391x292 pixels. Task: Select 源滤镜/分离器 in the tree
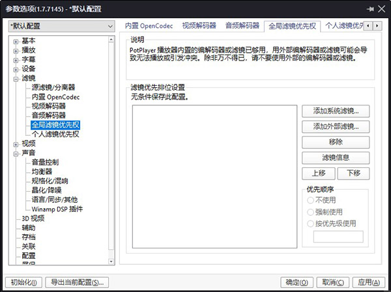tap(53, 87)
